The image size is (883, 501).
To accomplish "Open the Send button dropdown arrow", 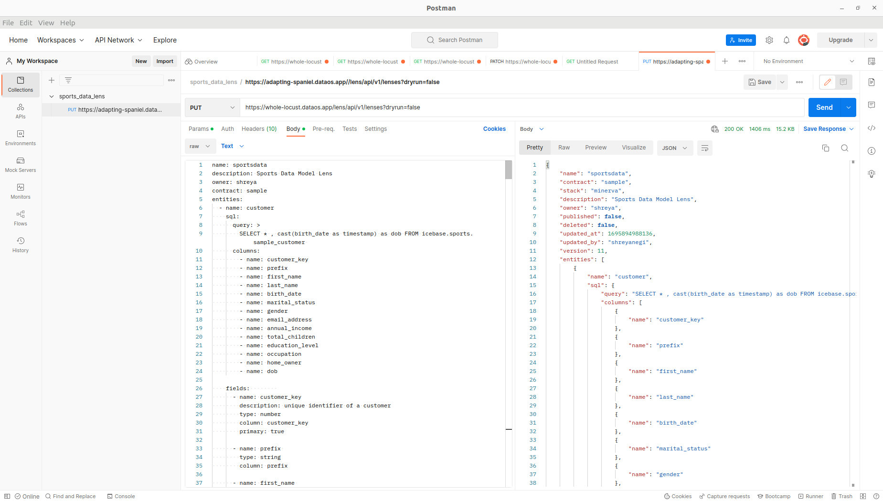I will pyautogui.click(x=849, y=107).
